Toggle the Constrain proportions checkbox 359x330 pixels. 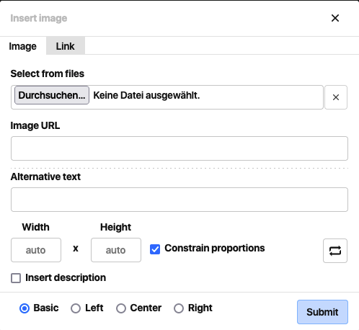pos(155,249)
